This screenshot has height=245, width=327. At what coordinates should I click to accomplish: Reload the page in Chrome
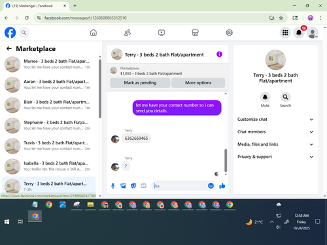[27, 18]
